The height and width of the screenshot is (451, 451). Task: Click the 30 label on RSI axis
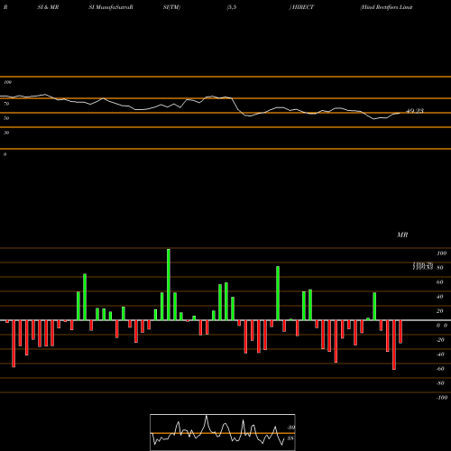click(x=6, y=133)
